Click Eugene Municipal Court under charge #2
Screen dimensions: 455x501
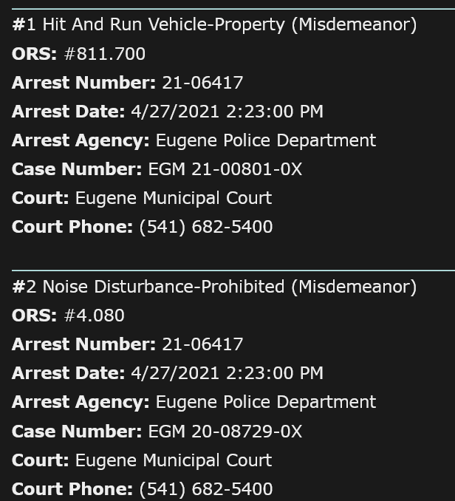[174, 460]
